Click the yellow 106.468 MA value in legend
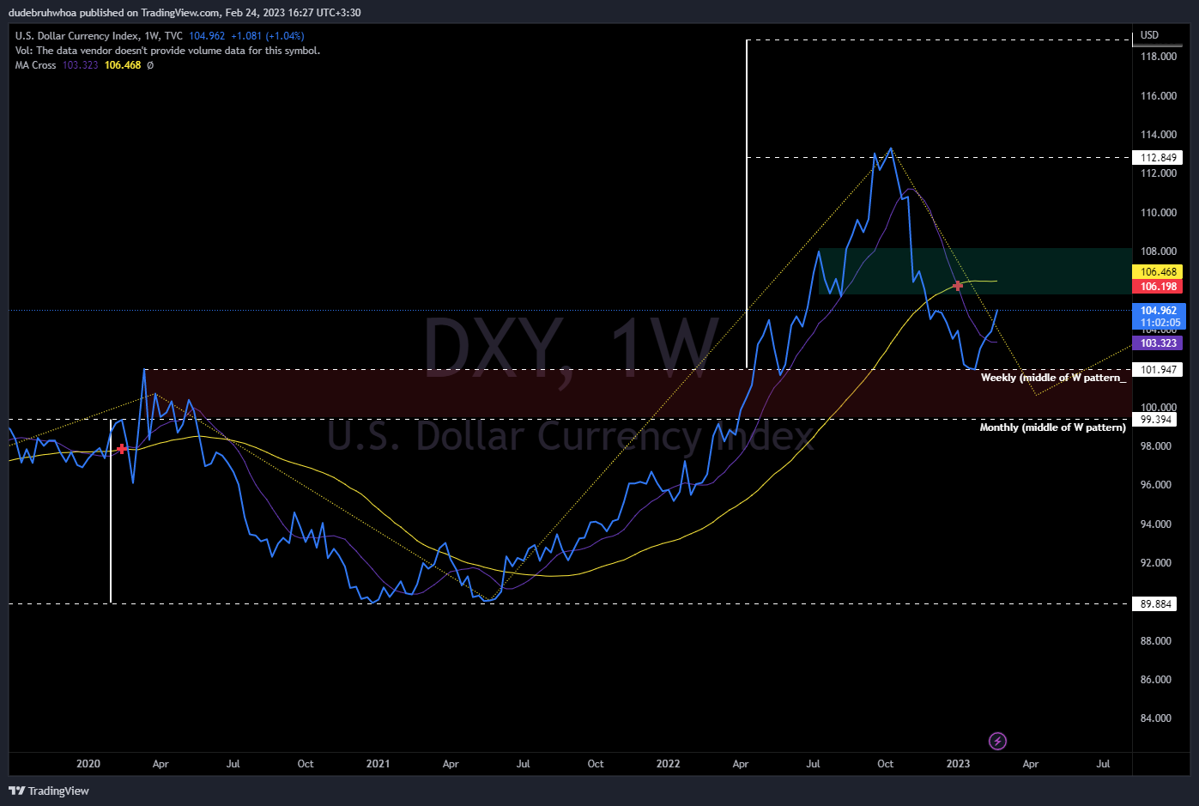Viewport: 1199px width, 806px height. 123,65
